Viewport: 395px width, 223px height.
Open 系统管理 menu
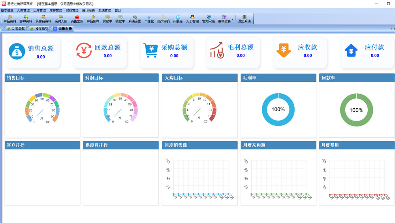(x=105, y=10)
